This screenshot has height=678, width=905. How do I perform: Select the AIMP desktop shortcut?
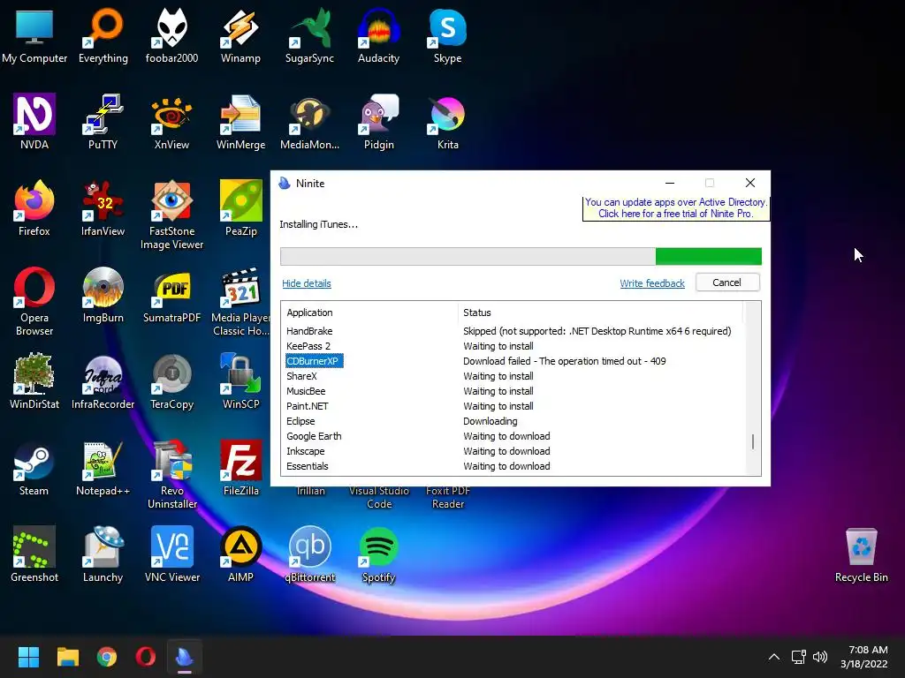click(240, 554)
